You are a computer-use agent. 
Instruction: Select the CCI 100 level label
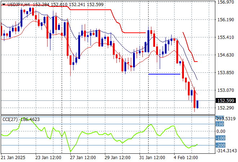point(220,124)
